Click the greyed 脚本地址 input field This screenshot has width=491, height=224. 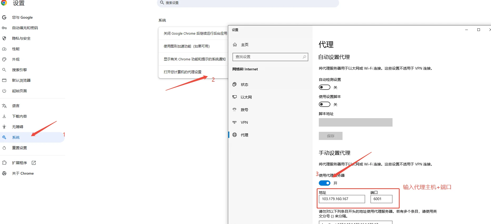tap(355, 122)
